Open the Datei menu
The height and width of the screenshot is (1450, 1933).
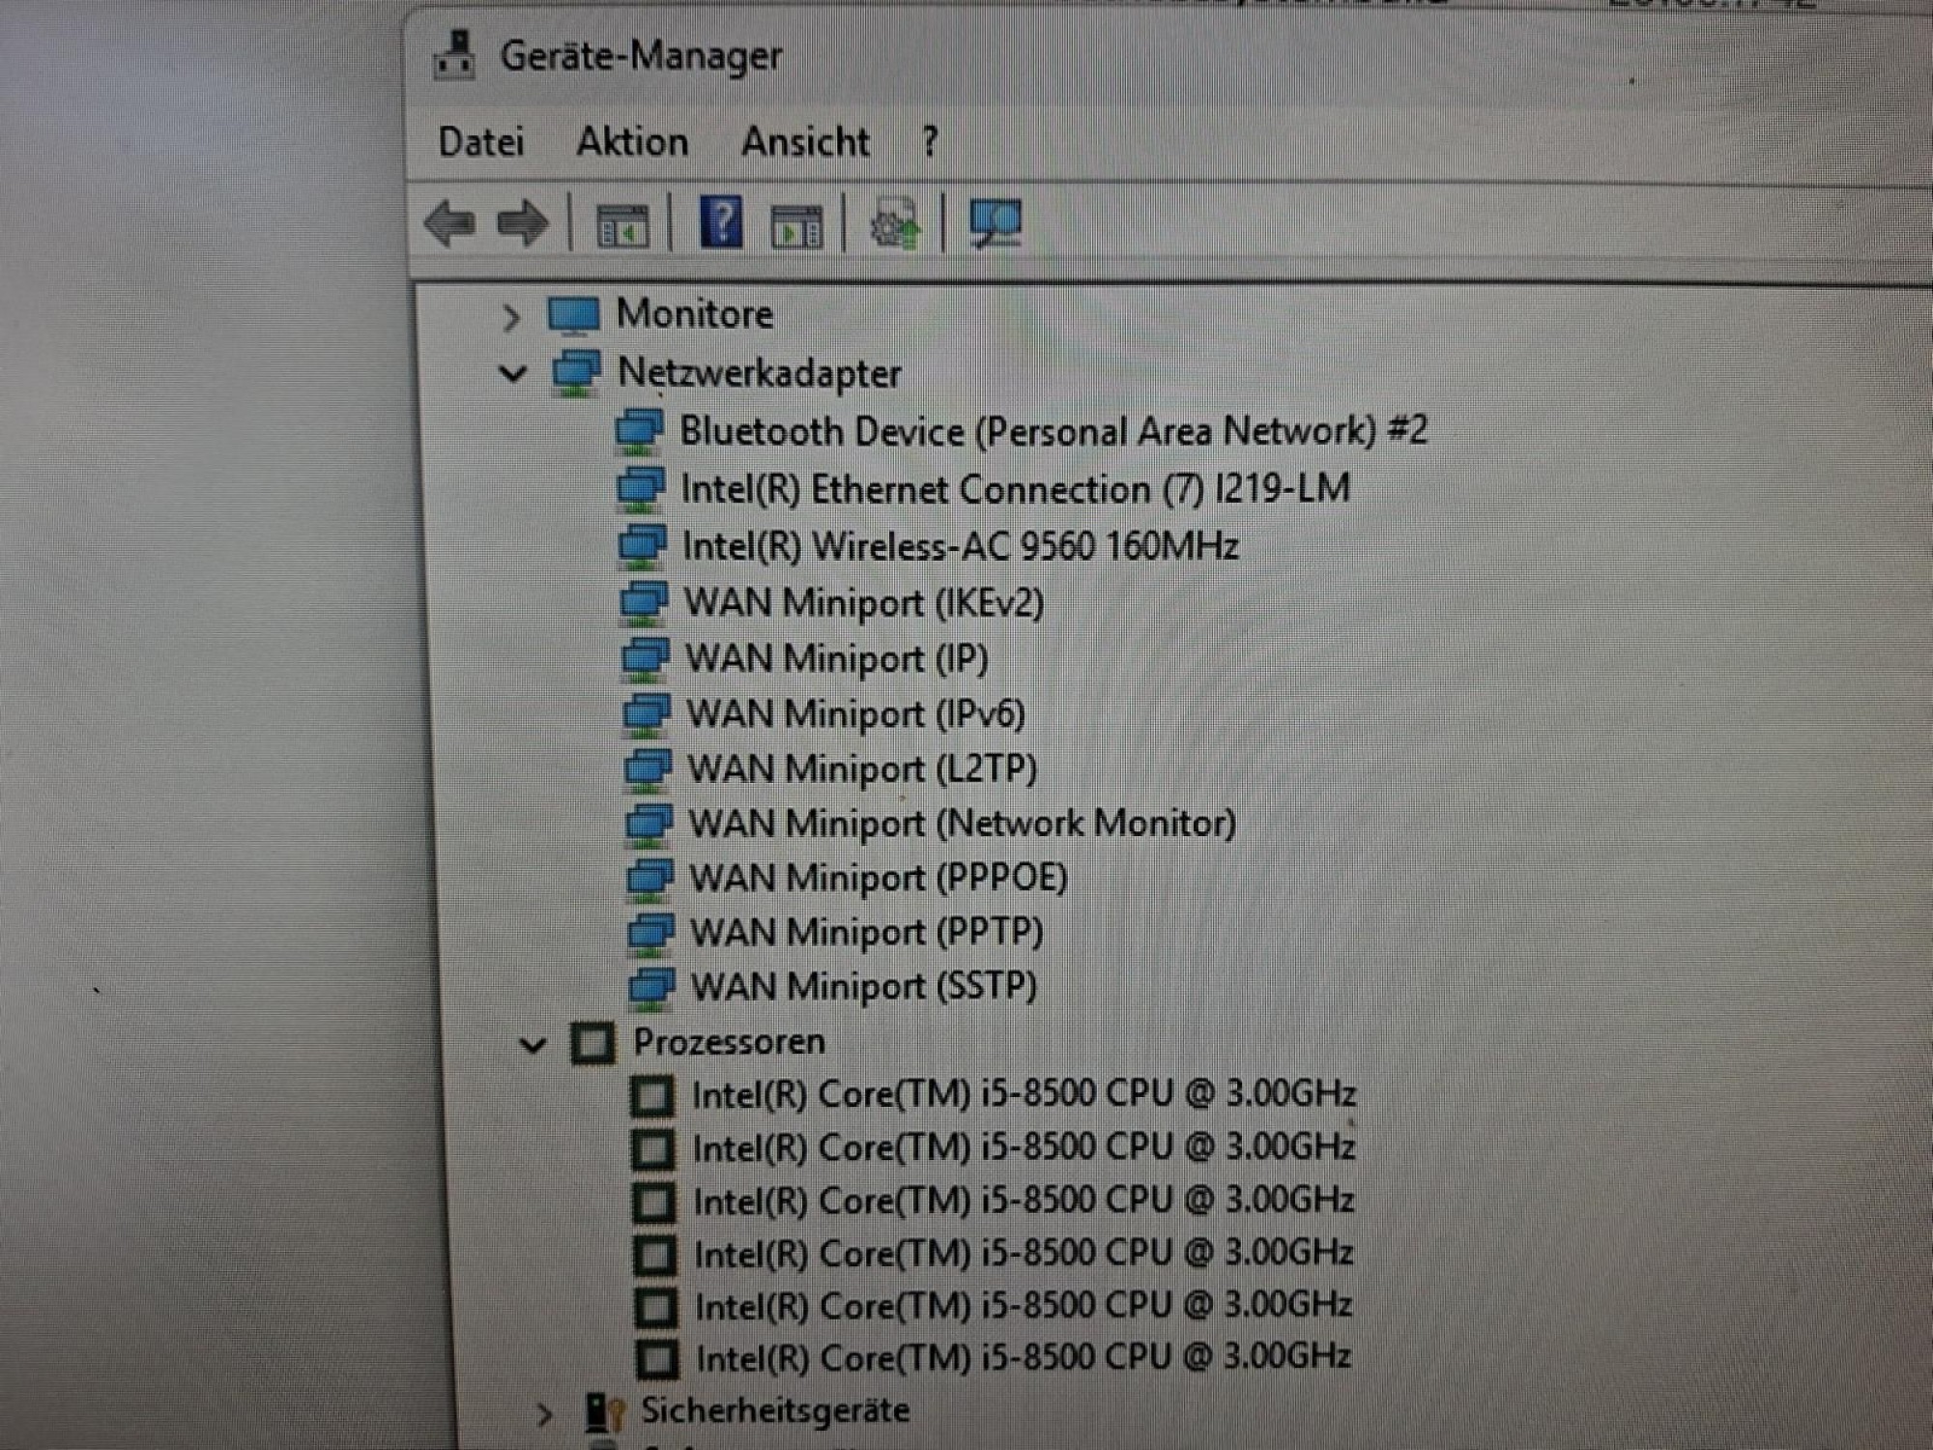(x=481, y=142)
